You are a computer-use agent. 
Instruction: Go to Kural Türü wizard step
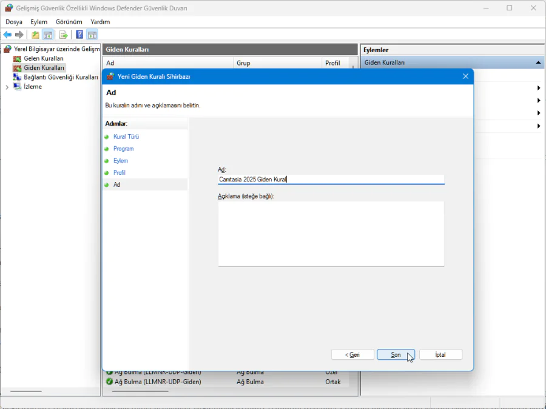pyautogui.click(x=126, y=137)
